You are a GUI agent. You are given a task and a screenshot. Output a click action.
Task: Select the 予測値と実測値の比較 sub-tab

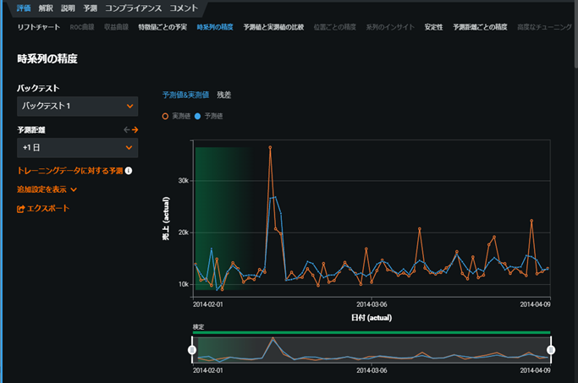pyautogui.click(x=273, y=27)
